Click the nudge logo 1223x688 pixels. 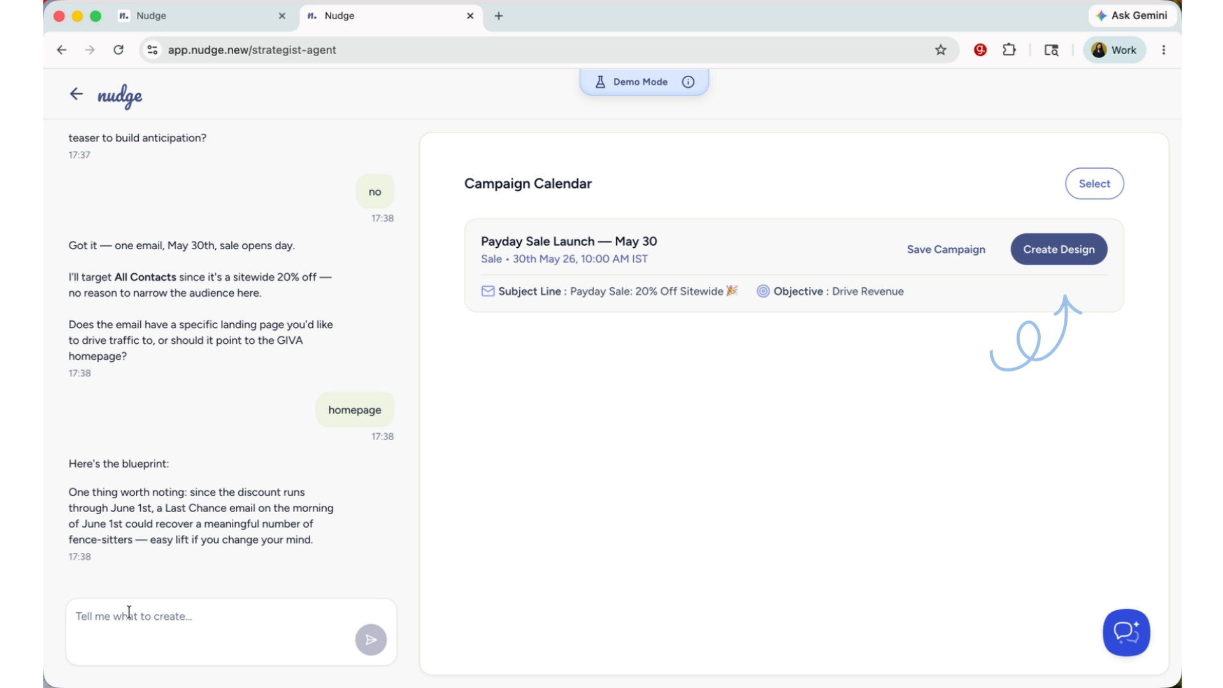click(x=120, y=96)
